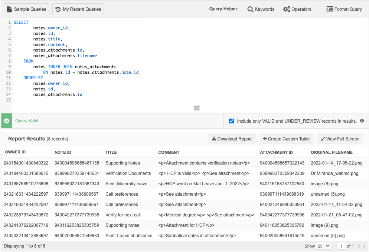Screen dimensions: 369x252
Task: Click the info icon beside the records checkbox
Action: [362, 121]
